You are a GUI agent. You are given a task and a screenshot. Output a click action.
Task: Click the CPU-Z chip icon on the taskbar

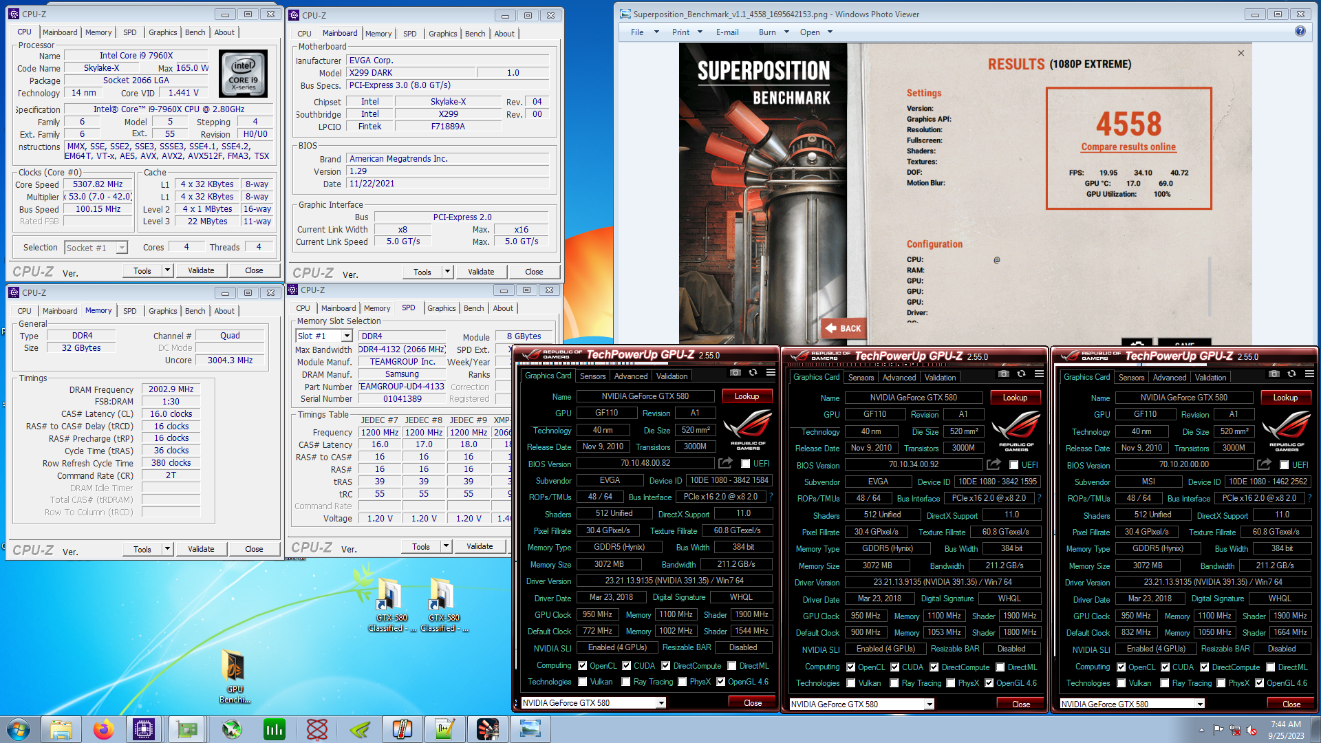[x=144, y=729]
